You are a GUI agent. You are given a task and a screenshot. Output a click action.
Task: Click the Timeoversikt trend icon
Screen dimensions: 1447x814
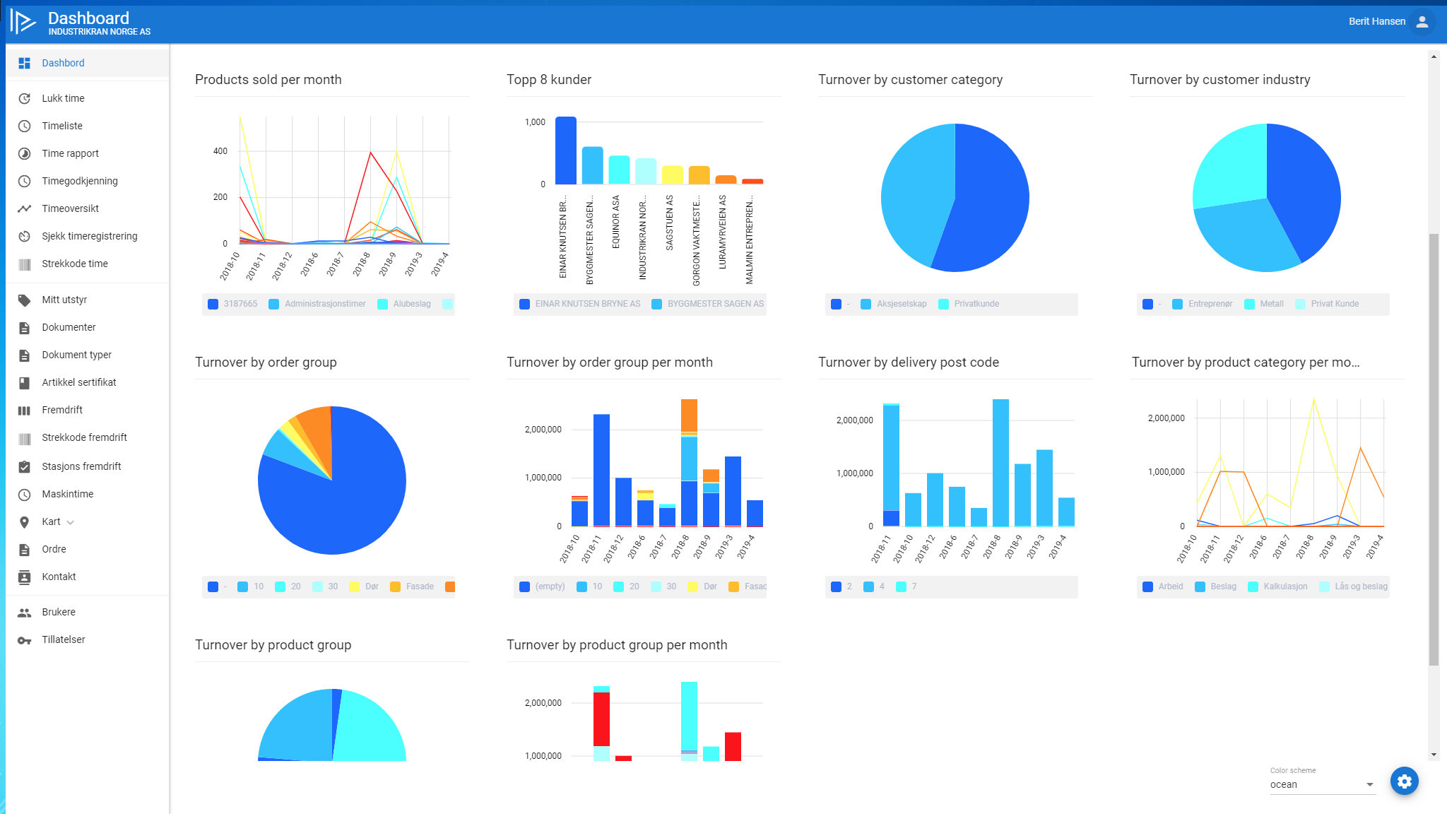24,208
